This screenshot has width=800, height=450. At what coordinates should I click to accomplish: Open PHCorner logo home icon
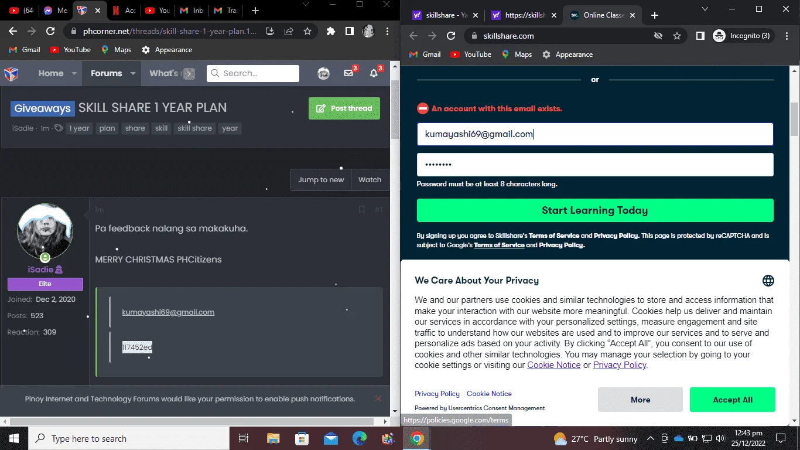(x=11, y=74)
